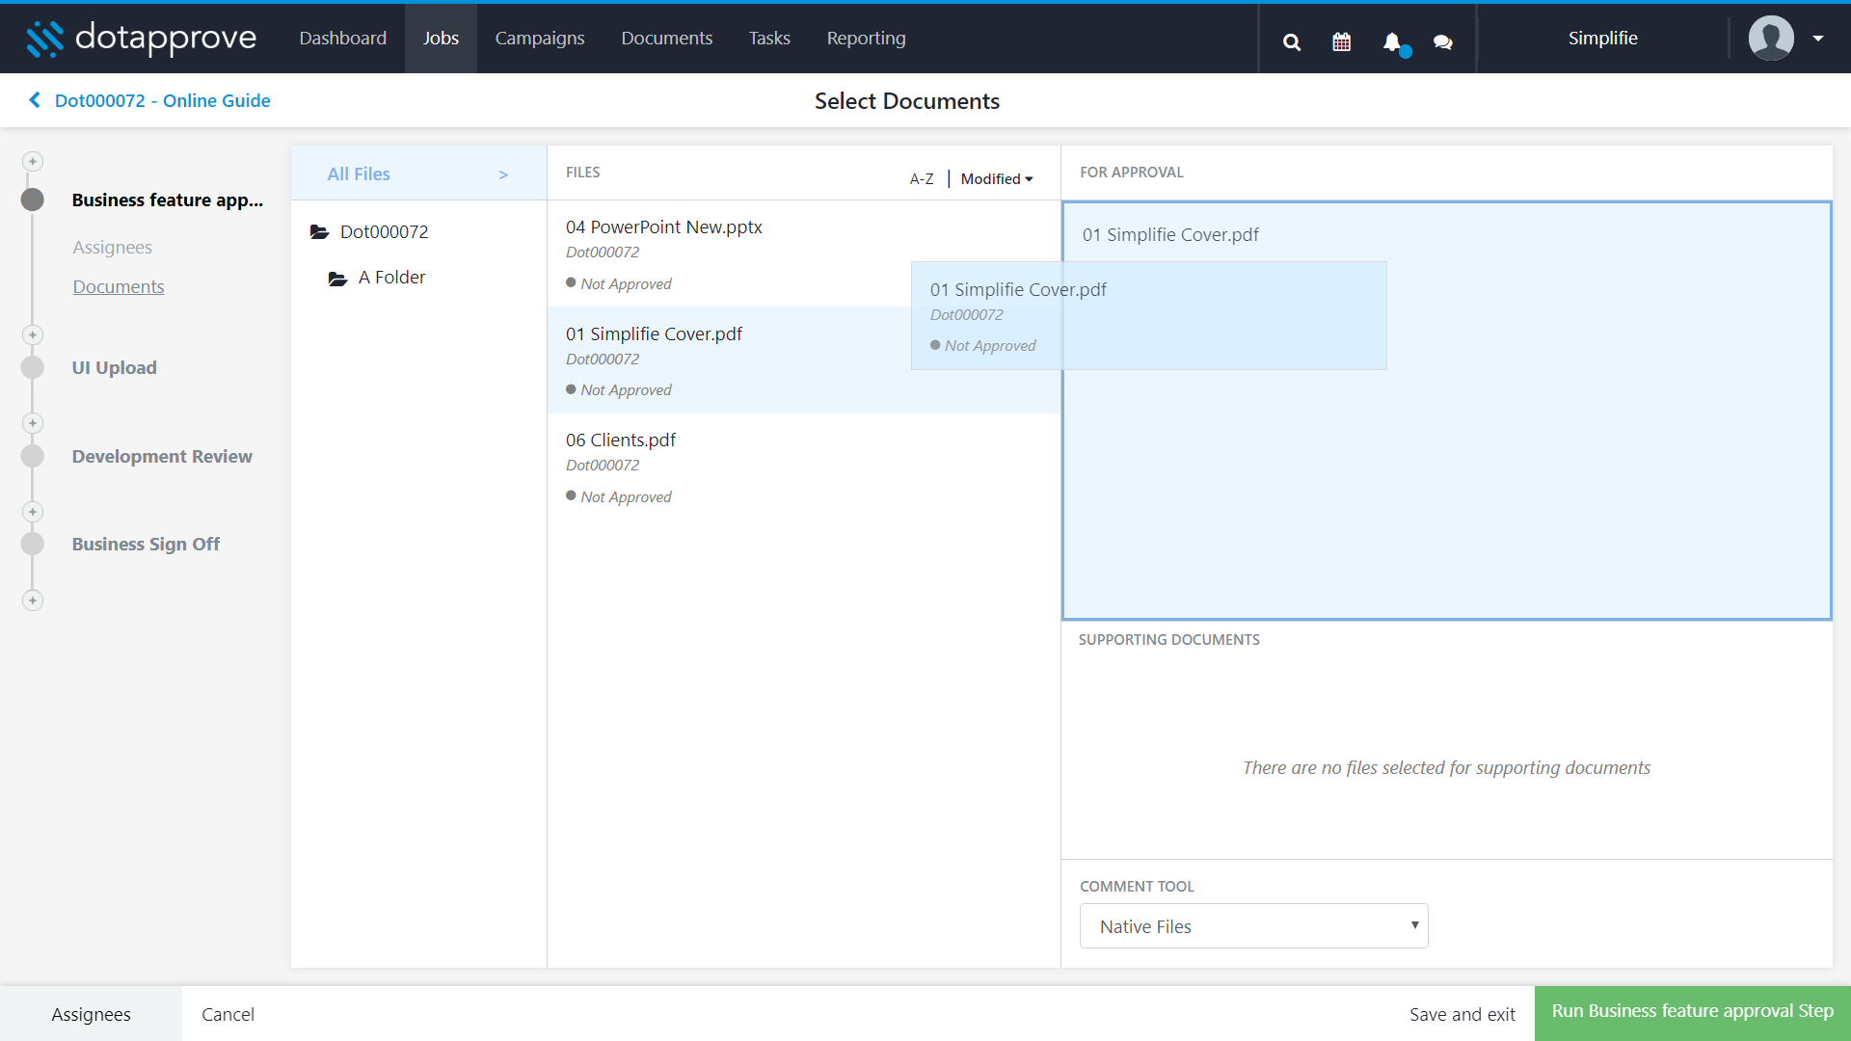Screen dimensions: 1851x1041
Task: Expand All Files with the arrow
Action: coord(503,174)
